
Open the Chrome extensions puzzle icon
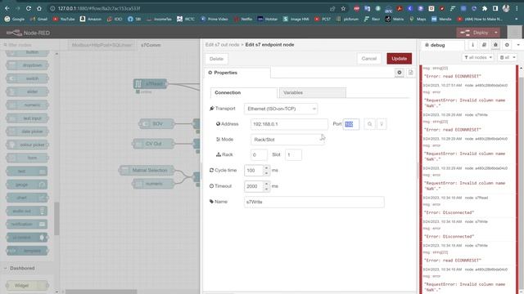(485, 8)
